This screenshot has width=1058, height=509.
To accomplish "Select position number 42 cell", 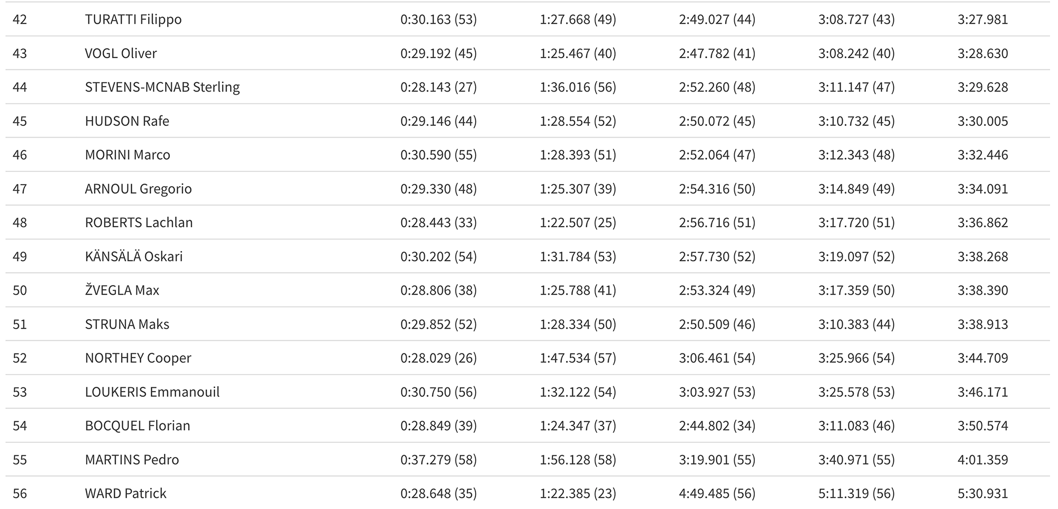I will [x=20, y=20].
